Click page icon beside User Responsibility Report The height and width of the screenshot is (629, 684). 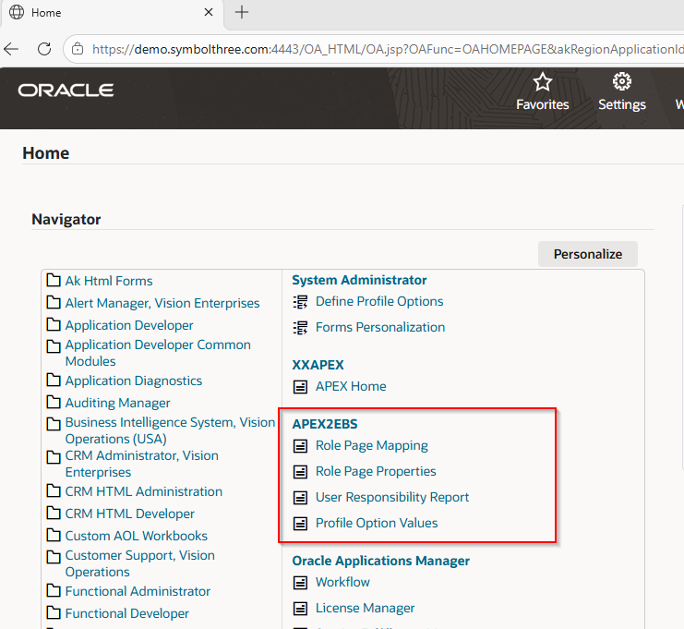(x=300, y=498)
